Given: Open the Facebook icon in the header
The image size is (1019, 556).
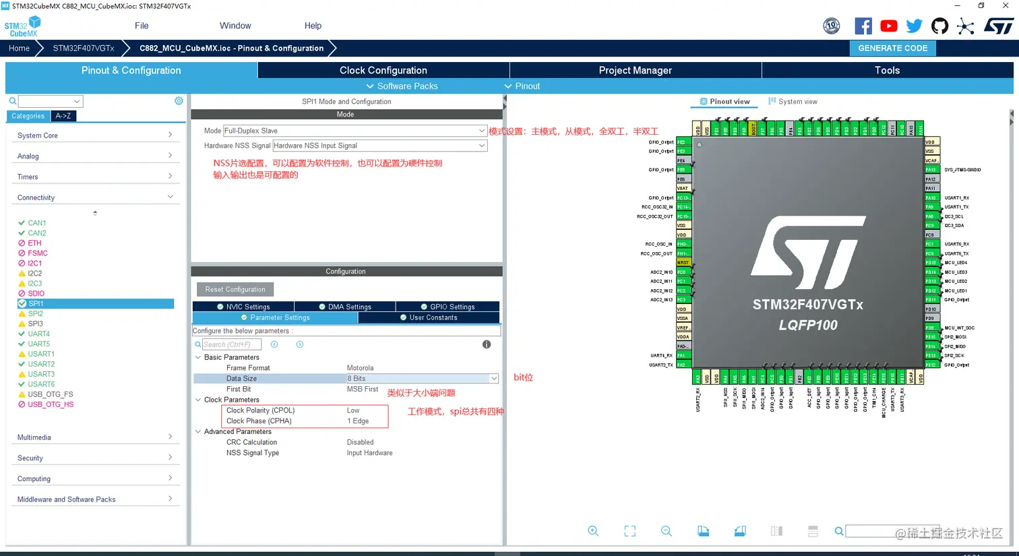Looking at the screenshot, I should [x=863, y=26].
